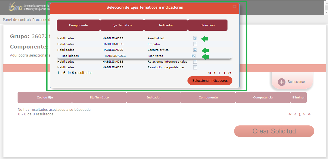Go to first page in results table pager
The width and height of the screenshot is (328, 159).
290,114
